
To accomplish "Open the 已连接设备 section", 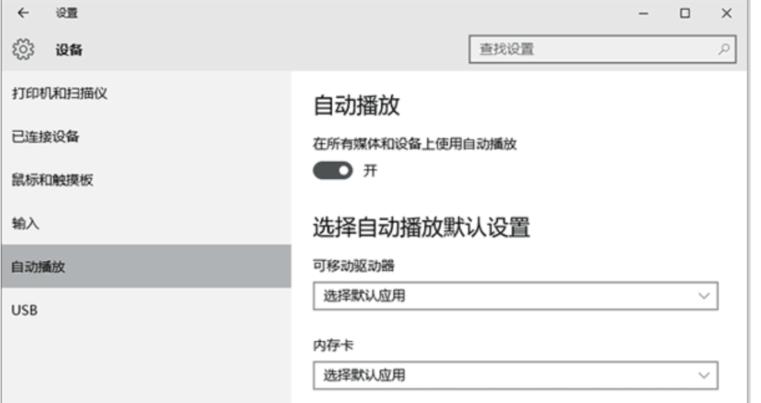I will (146, 136).
